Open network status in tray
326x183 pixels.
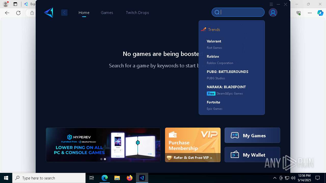(287, 178)
